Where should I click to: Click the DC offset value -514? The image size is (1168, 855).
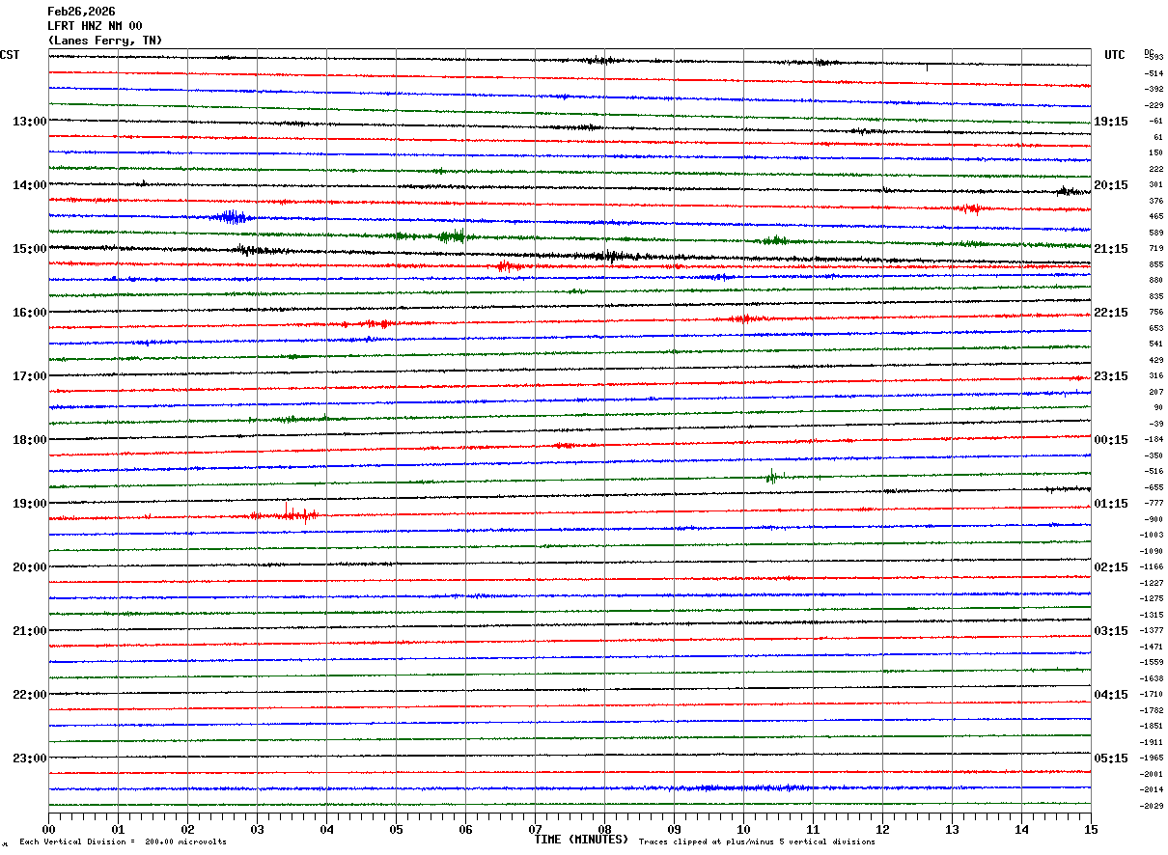pos(1154,73)
